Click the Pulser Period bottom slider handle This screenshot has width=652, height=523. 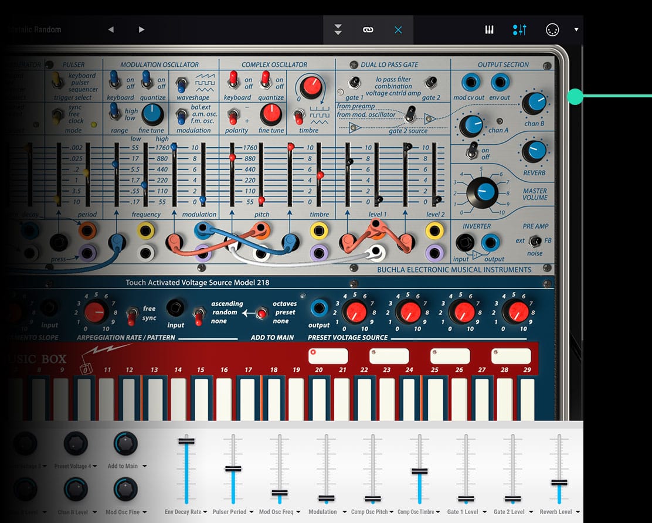coord(233,468)
